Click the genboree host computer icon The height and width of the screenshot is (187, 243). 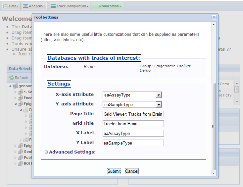[x=15, y=86]
